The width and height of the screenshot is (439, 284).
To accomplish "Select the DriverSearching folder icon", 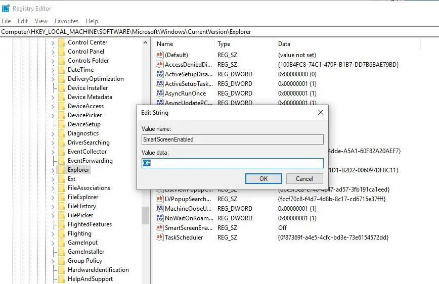I will 61,143.
